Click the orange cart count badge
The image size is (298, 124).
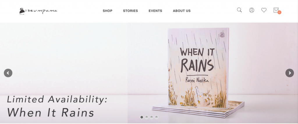point(279,12)
